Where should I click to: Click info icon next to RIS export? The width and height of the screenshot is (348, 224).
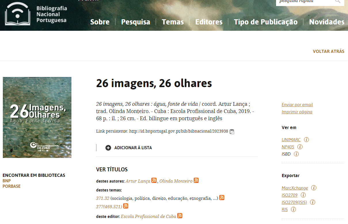tap(294, 210)
